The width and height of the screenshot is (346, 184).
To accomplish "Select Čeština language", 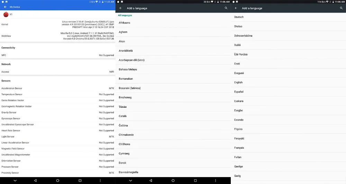I will (173, 125).
